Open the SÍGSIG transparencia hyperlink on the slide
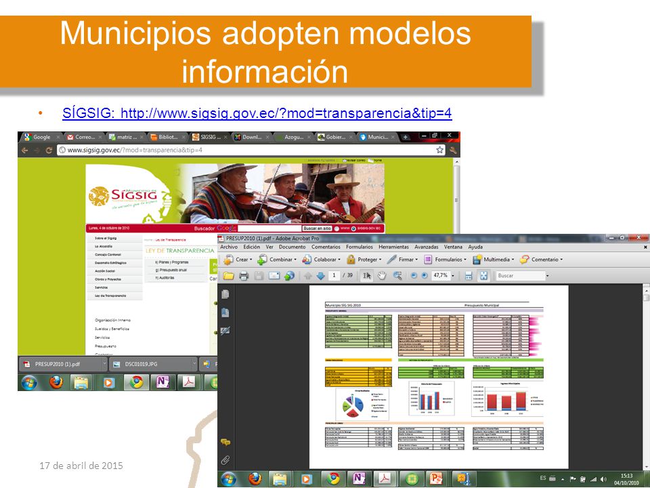 257,113
